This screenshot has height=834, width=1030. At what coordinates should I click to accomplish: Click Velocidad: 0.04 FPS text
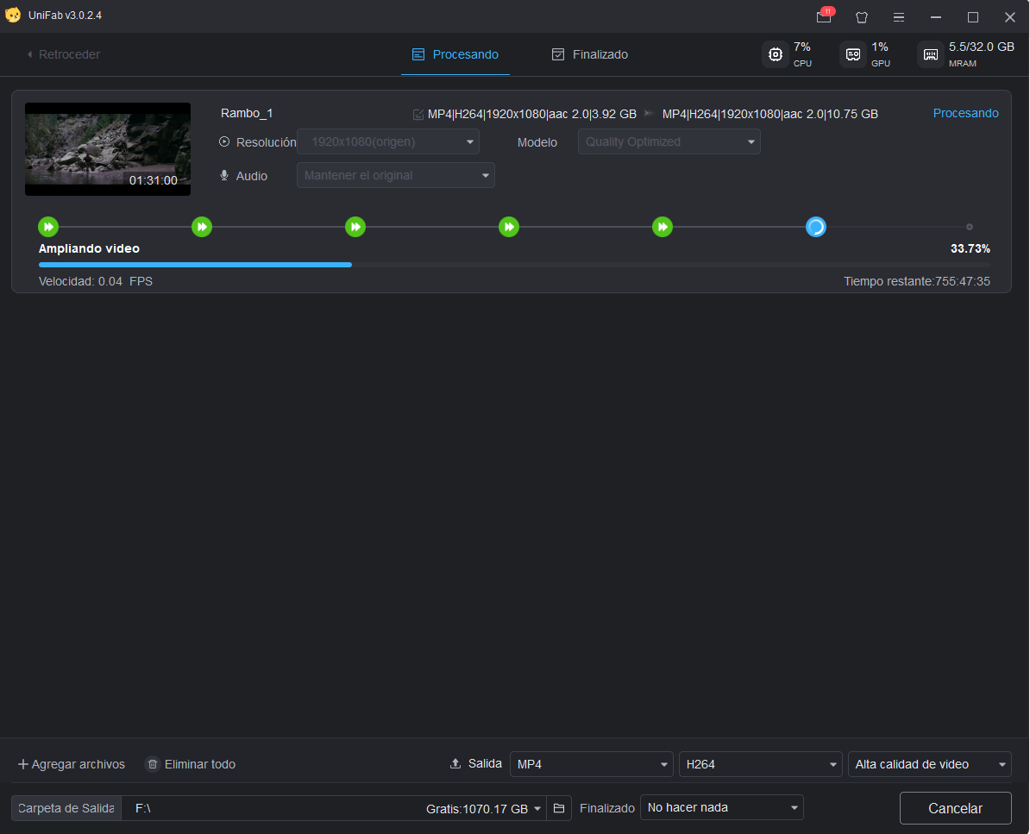(x=95, y=281)
